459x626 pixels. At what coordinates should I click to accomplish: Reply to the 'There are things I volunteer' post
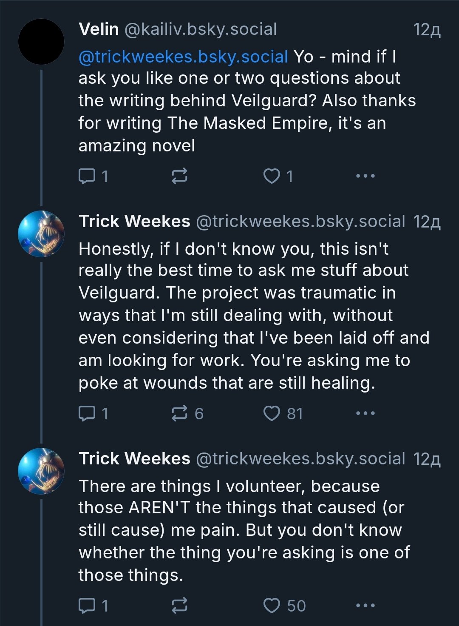click(93, 606)
